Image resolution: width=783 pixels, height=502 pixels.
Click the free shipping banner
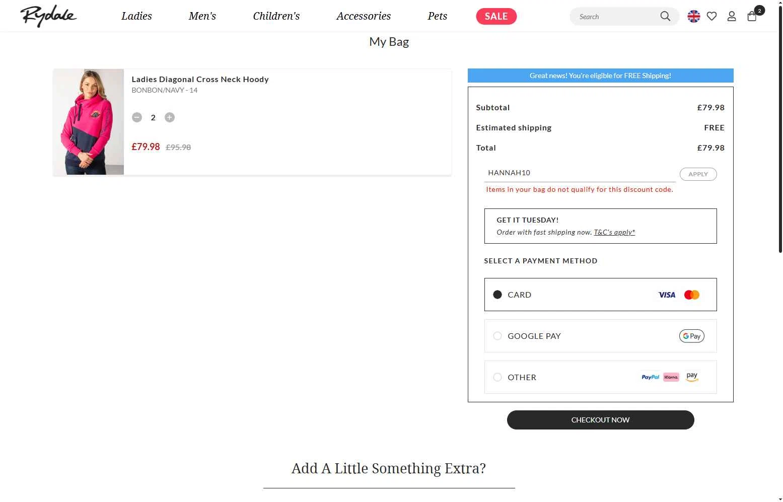click(x=600, y=76)
